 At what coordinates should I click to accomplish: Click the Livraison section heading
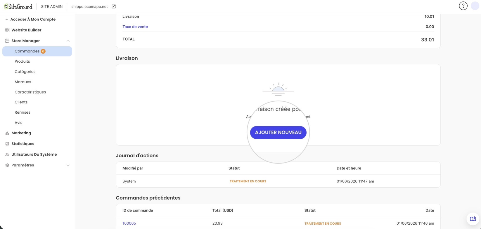127,58
